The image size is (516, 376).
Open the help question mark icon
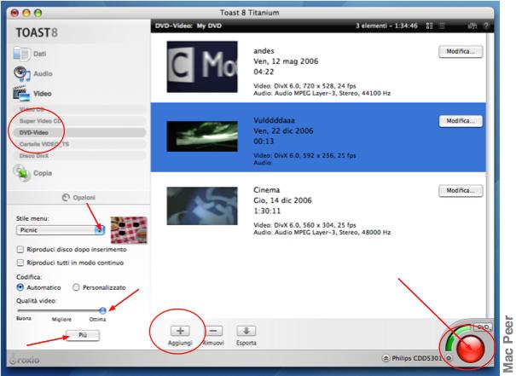(x=486, y=26)
